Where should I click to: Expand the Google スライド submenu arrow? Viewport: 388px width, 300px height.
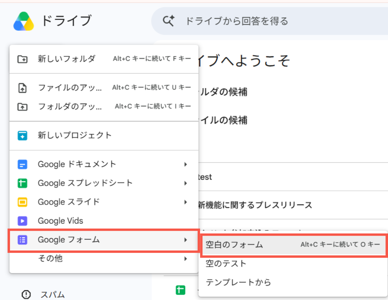click(186, 202)
